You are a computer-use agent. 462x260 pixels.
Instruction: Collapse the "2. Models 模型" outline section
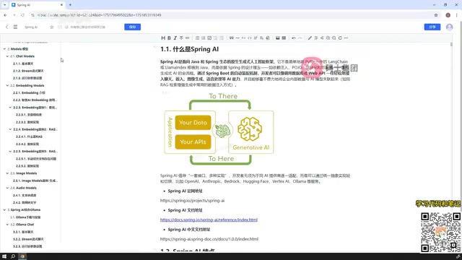coord(4,49)
